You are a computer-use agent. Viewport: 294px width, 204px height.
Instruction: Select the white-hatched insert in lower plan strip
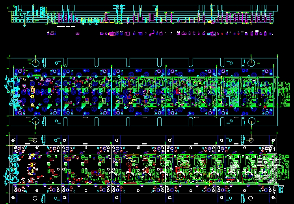point(233,168)
